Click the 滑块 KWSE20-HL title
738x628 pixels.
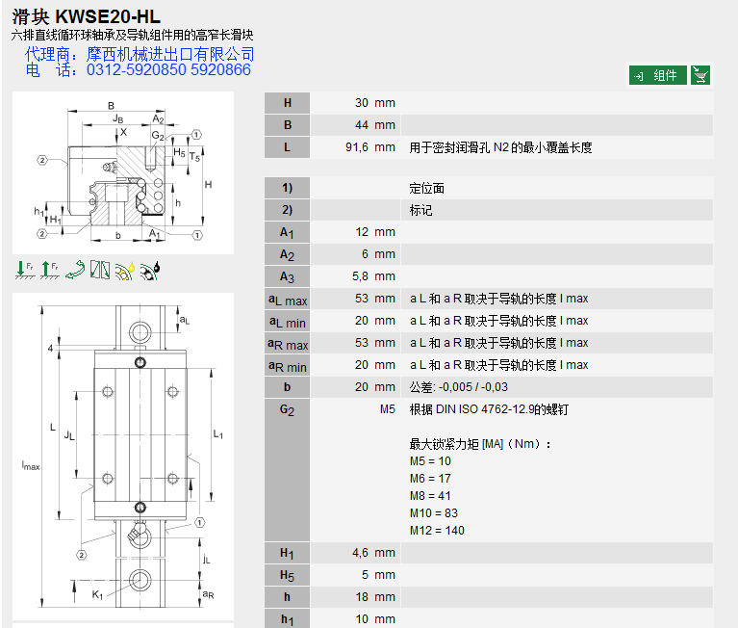click(87, 16)
